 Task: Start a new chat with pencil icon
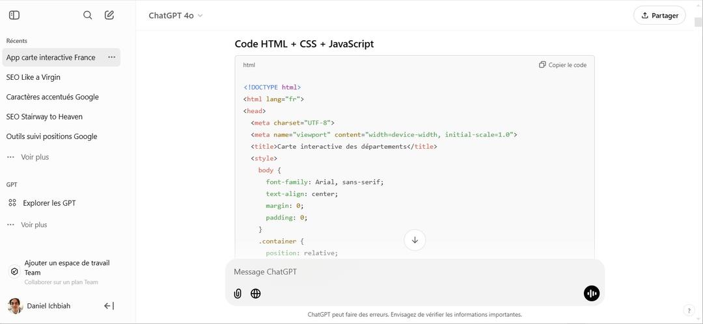(109, 15)
